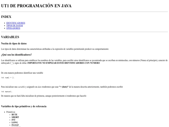Viewport: 169px width, 127px height.
Task: Click the 'UT1 DE PROGRAMACIÓN EN JAVA' title
Action: [36, 6]
